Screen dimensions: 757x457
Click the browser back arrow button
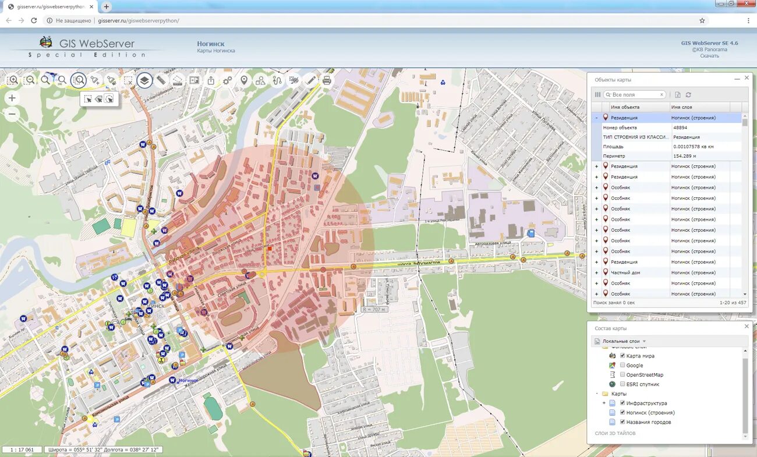pyautogui.click(x=8, y=20)
